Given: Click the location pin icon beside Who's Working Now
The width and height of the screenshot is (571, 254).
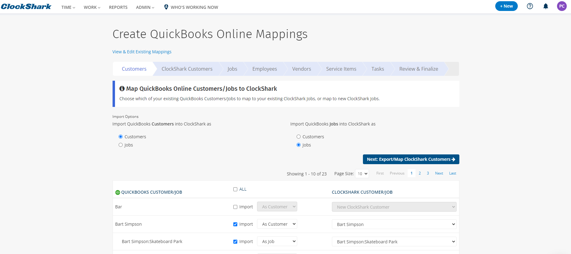Looking at the screenshot, I should [x=166, y=7].
